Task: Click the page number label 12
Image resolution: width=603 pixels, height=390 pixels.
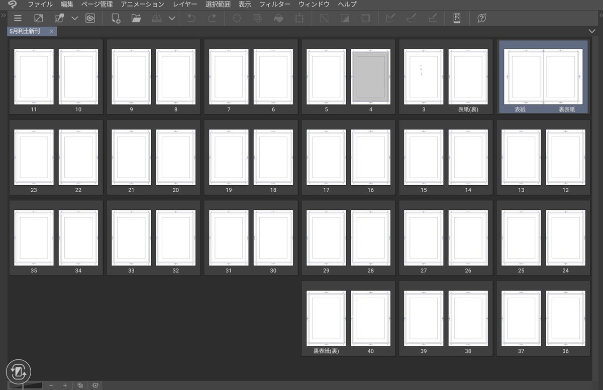Action: click(x=565, y=190)
